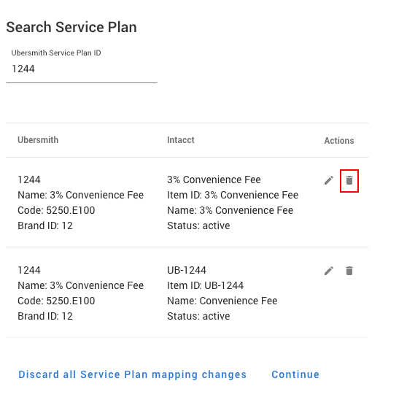
Task: Edit the UB-1244 mapping row
Action: coord(329,271)
